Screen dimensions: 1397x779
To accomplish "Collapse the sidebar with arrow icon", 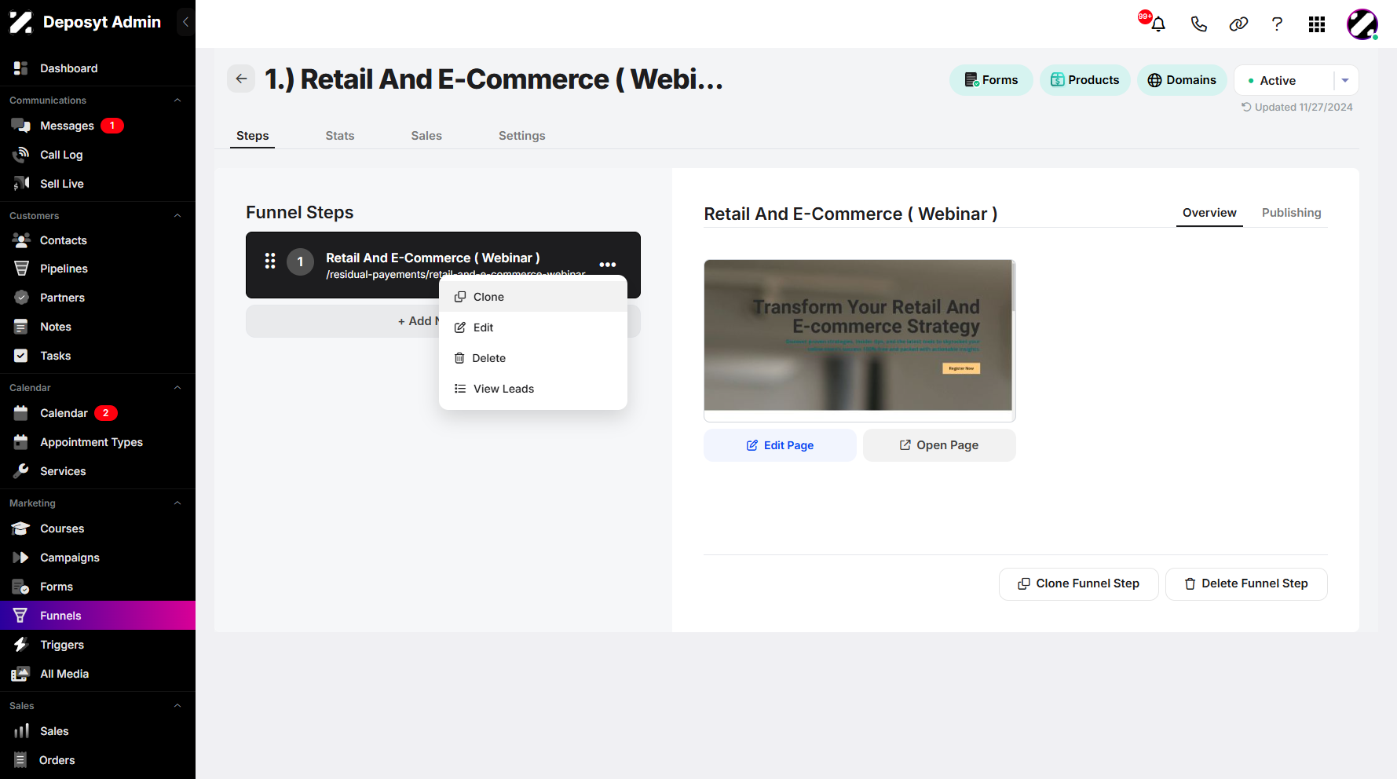I will (x=185, y=22).
